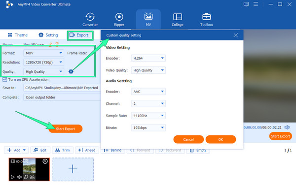296x189 pixels.
Task: Open the hamburger menu in title bar
Action: (x=256, y=4)
